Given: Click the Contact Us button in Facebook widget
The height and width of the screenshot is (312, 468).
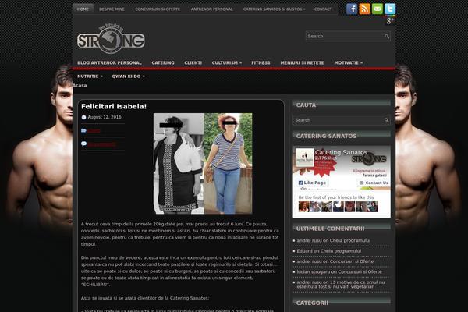Looking at the screenshot, I should 373,183.
